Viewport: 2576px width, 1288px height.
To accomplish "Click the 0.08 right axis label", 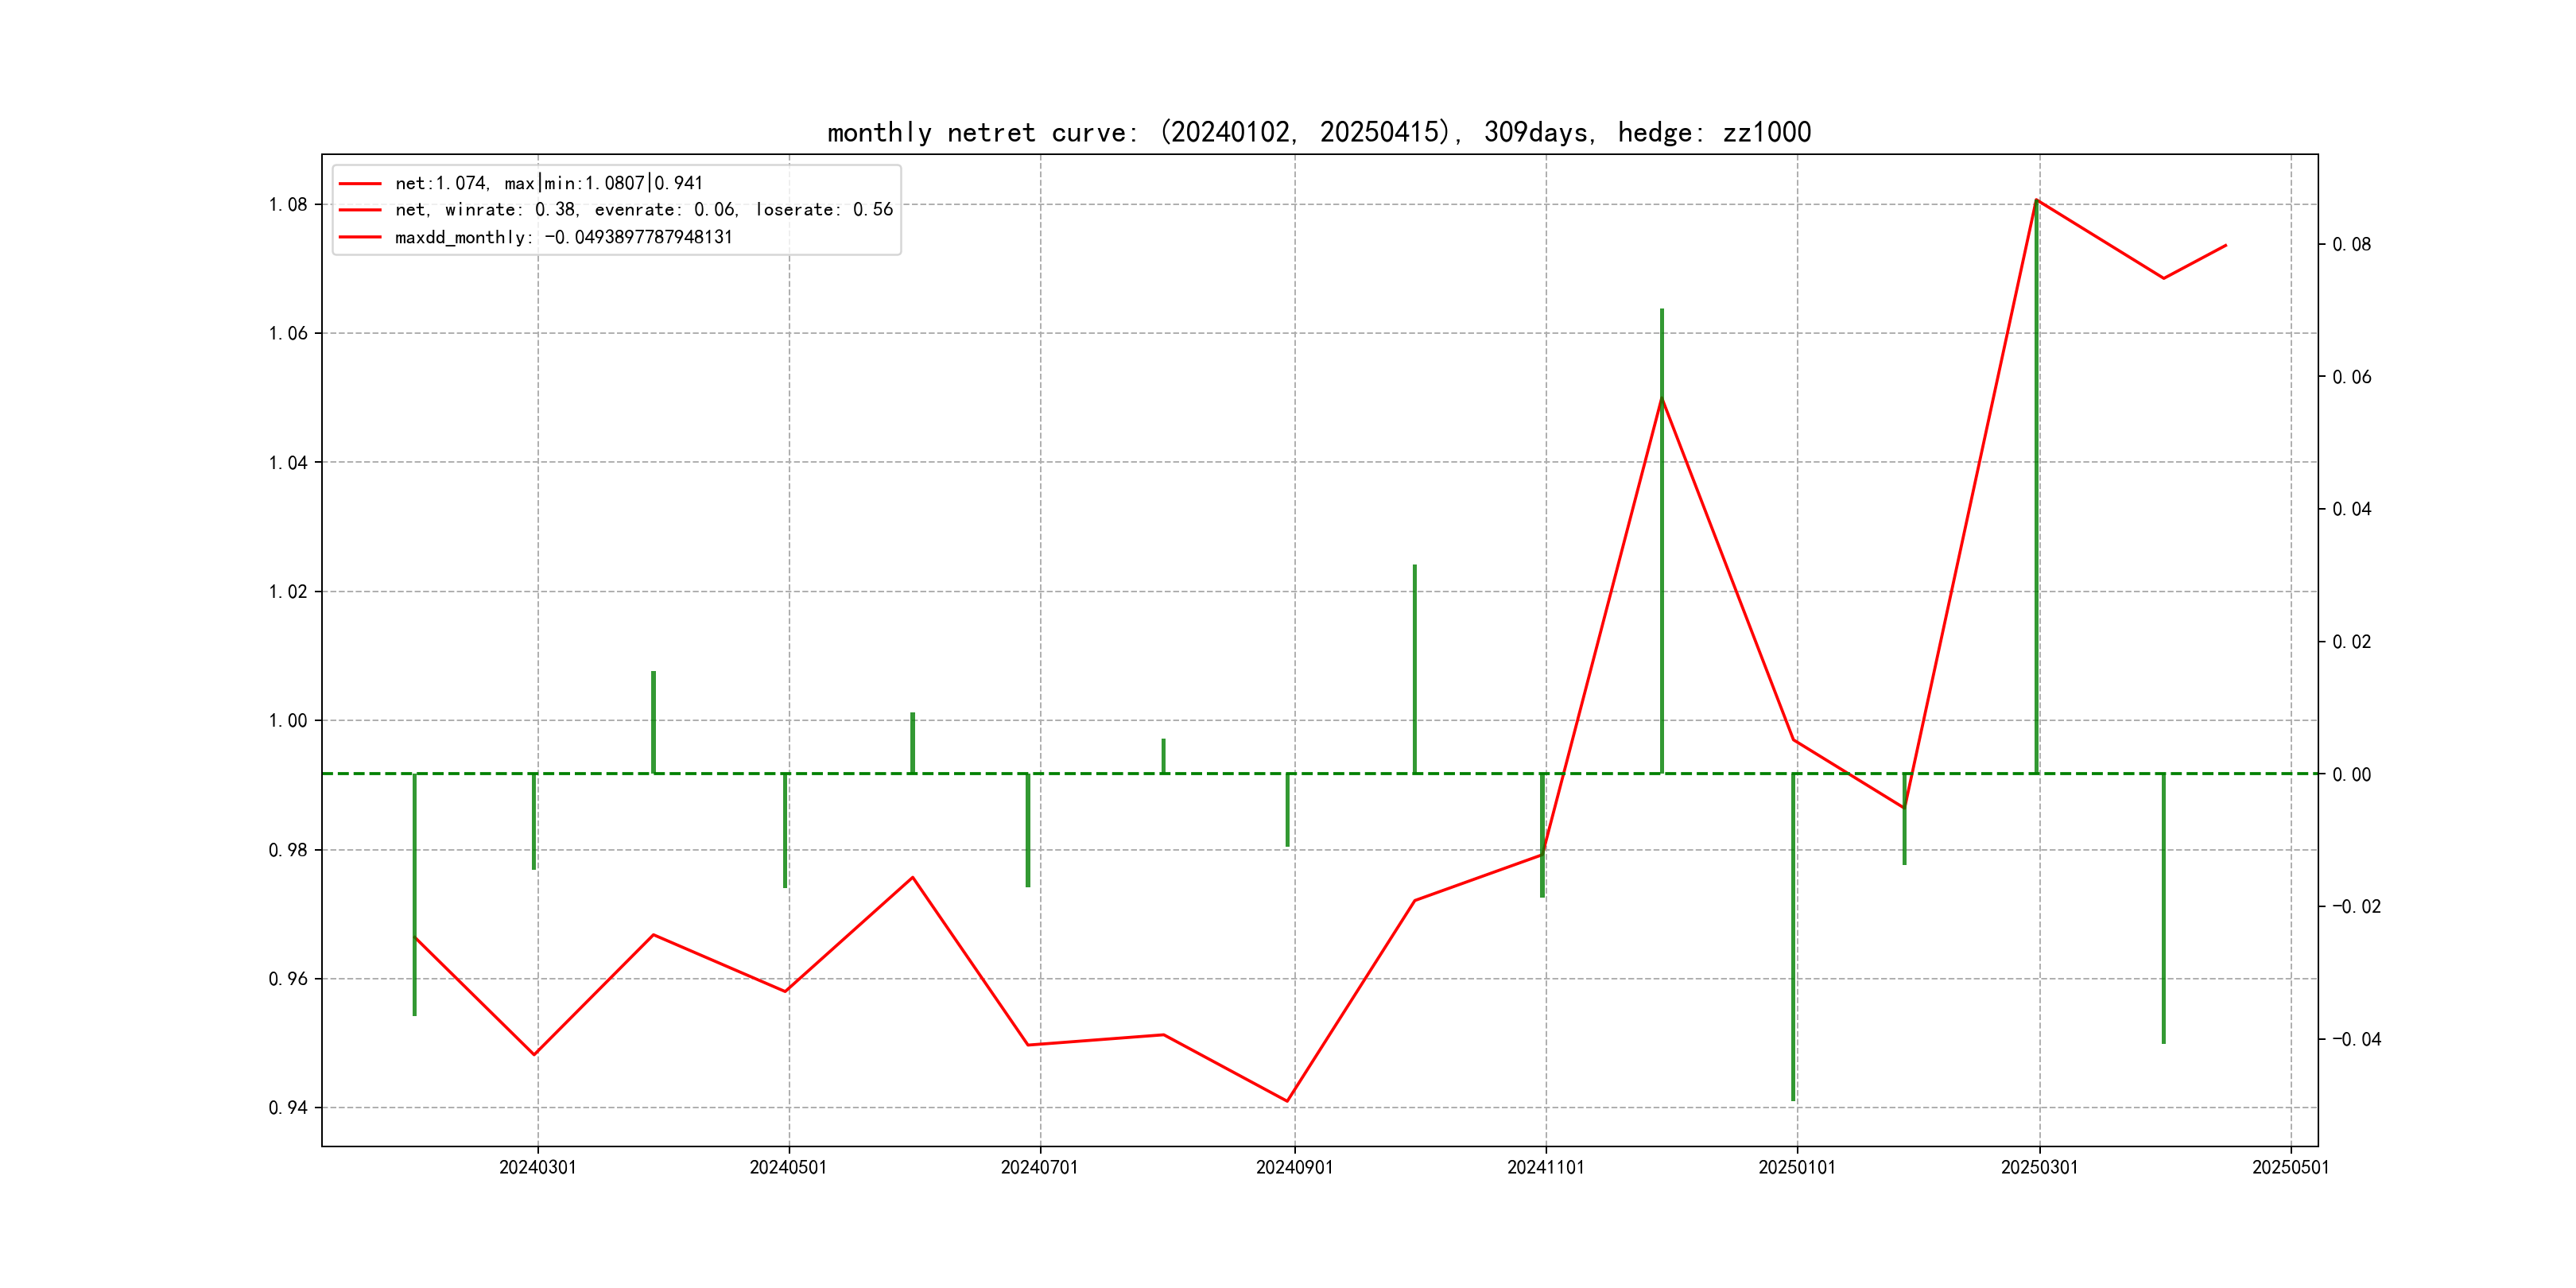I will [x=2351, y=245].
